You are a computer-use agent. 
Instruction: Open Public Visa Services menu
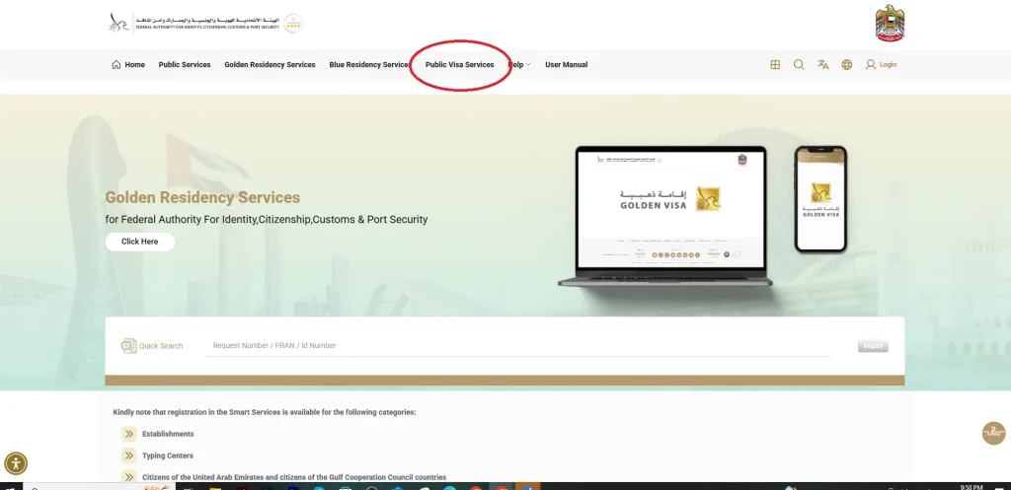460,64
